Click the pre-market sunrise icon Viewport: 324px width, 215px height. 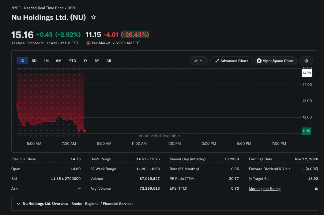point(88,43)
